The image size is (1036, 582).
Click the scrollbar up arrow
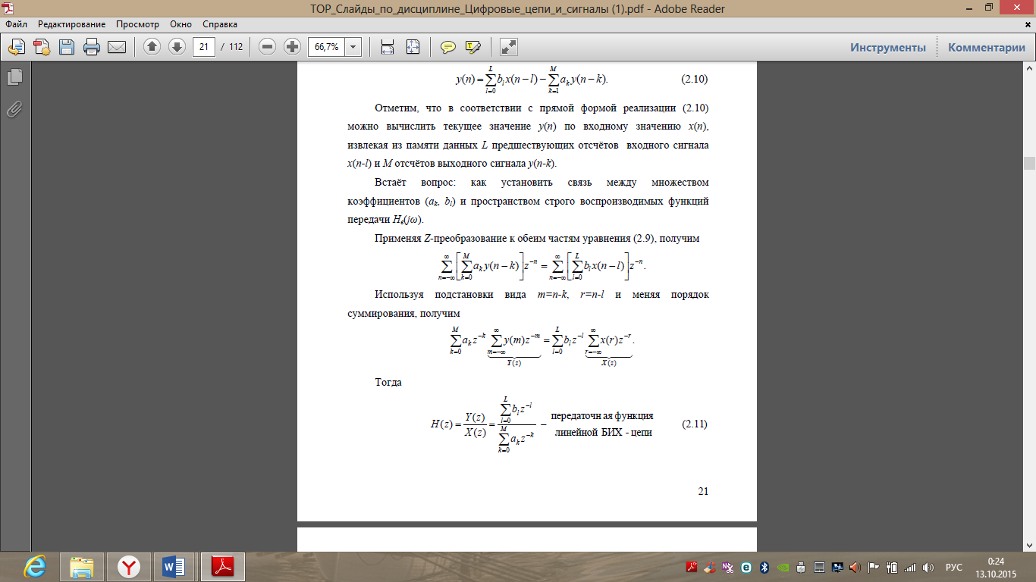pyautogui.click(x=1029, y=69)
